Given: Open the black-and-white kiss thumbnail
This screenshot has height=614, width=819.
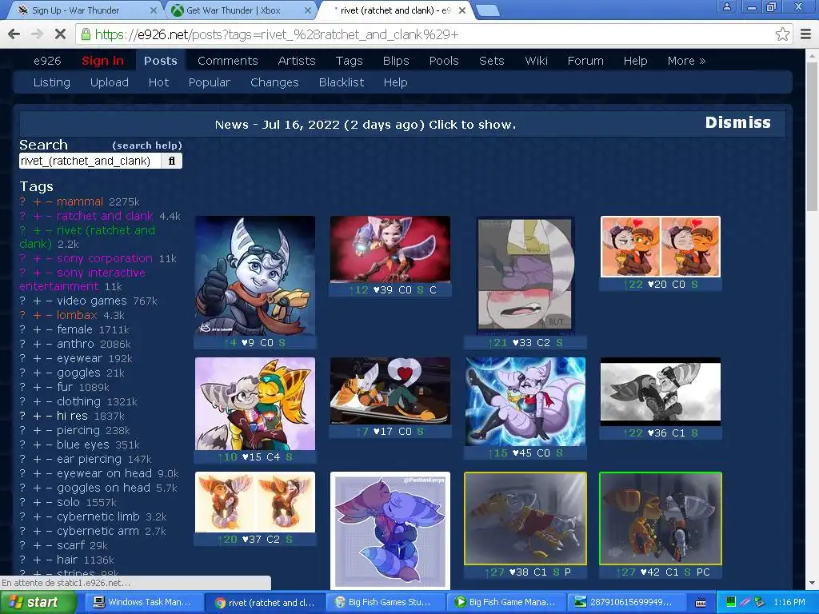Looking at the screenshot, I should 660,392.
